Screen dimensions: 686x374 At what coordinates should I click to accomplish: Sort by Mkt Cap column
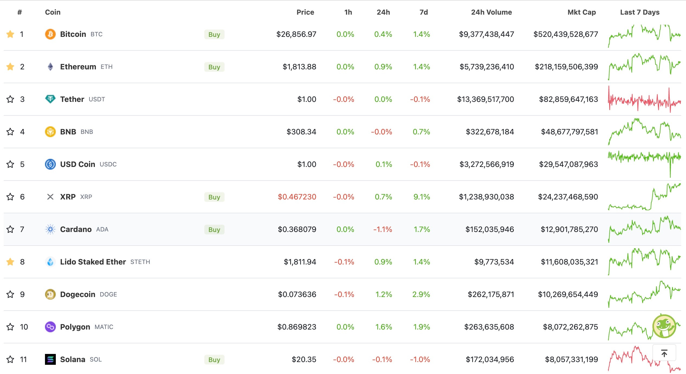pyautogui.click(x=582, y=12)
